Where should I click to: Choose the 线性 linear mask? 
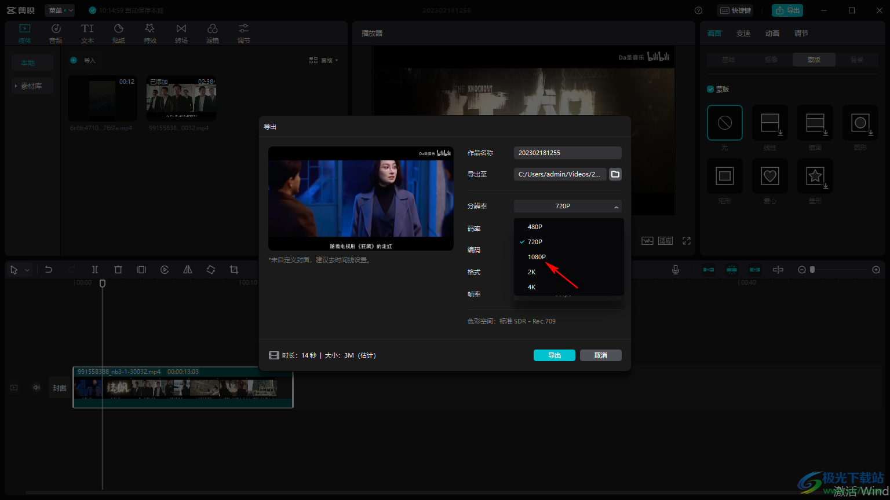770,123
